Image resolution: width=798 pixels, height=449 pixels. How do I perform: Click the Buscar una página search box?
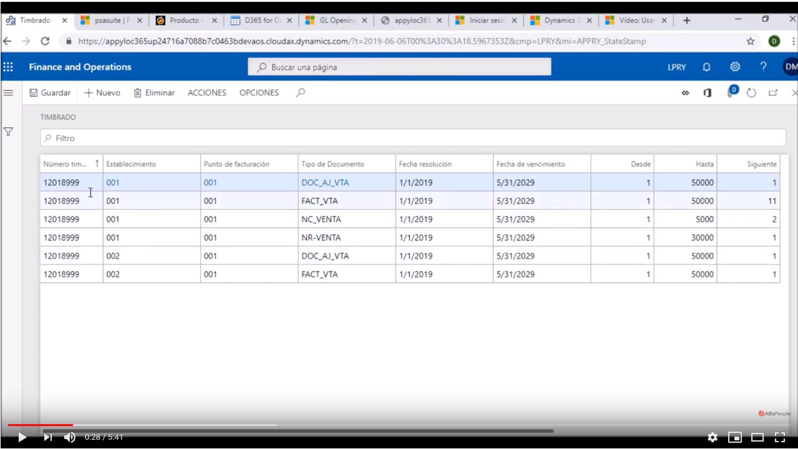point(399,67)
